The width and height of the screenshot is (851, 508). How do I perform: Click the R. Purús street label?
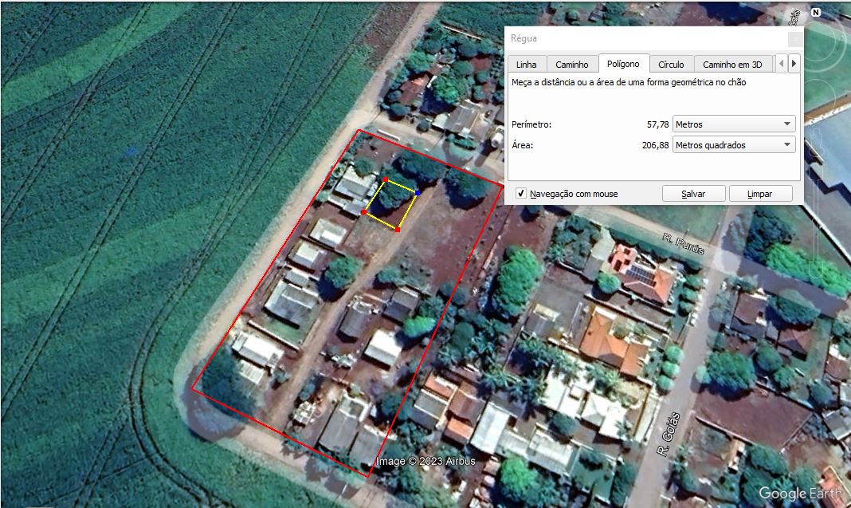[684, 244]
